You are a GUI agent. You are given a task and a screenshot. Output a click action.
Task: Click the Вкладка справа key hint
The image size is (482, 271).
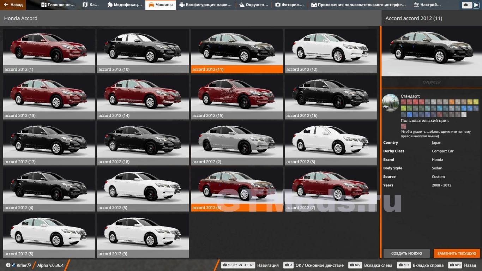[x=420, y=265]
